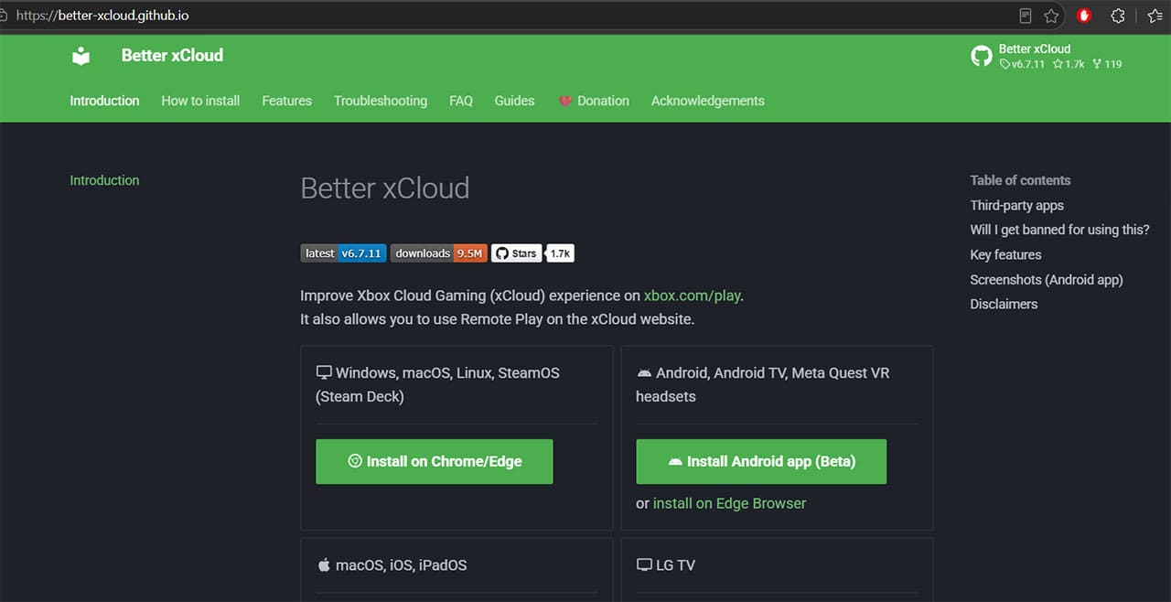Click the browser address bar URL
Screen dimensions: 1171x602
[x=102, y=16]
